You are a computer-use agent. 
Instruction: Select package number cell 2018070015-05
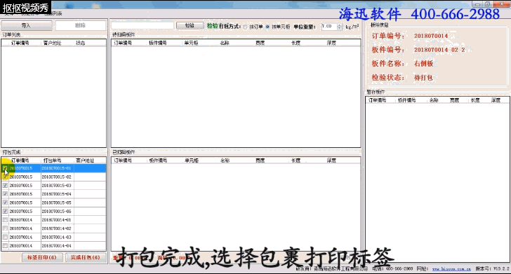57,203
